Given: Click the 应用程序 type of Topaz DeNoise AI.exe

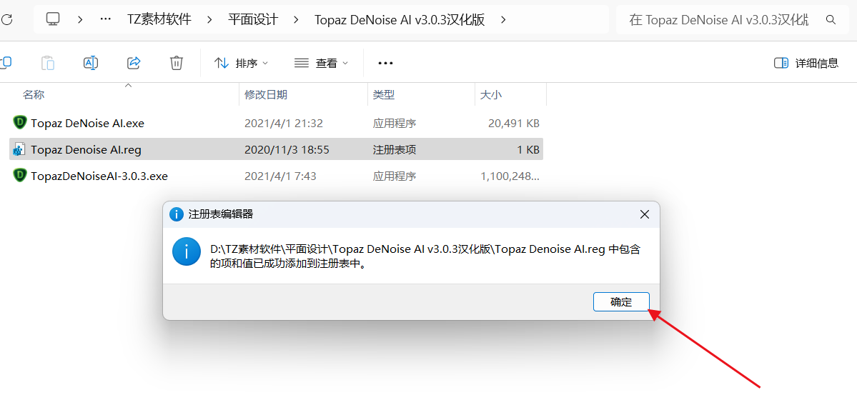Looking at the screenshot, I should [395, 124].
